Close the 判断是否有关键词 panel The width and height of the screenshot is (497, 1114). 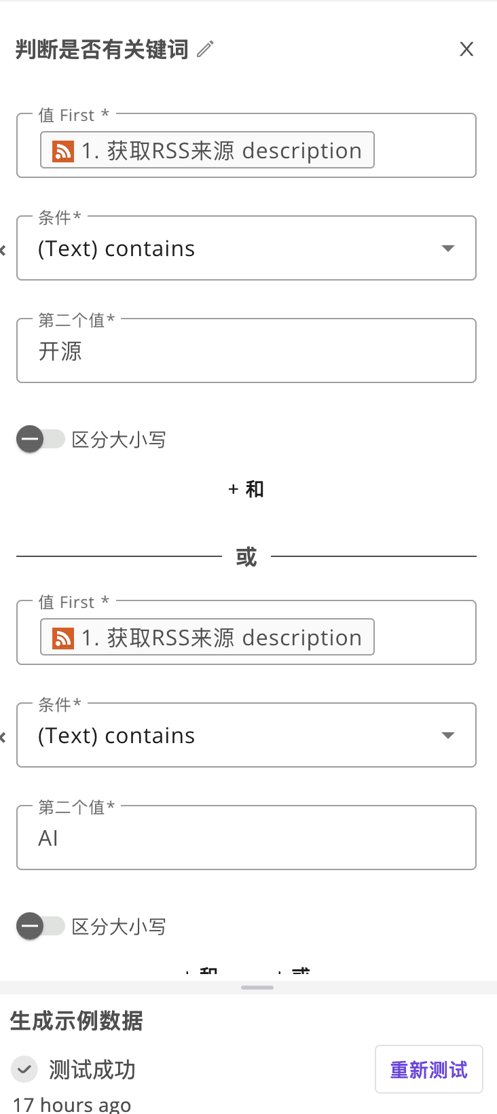[x=466, y=49]
